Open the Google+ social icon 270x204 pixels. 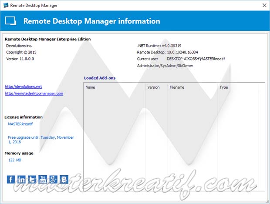[x=54, y=179]
